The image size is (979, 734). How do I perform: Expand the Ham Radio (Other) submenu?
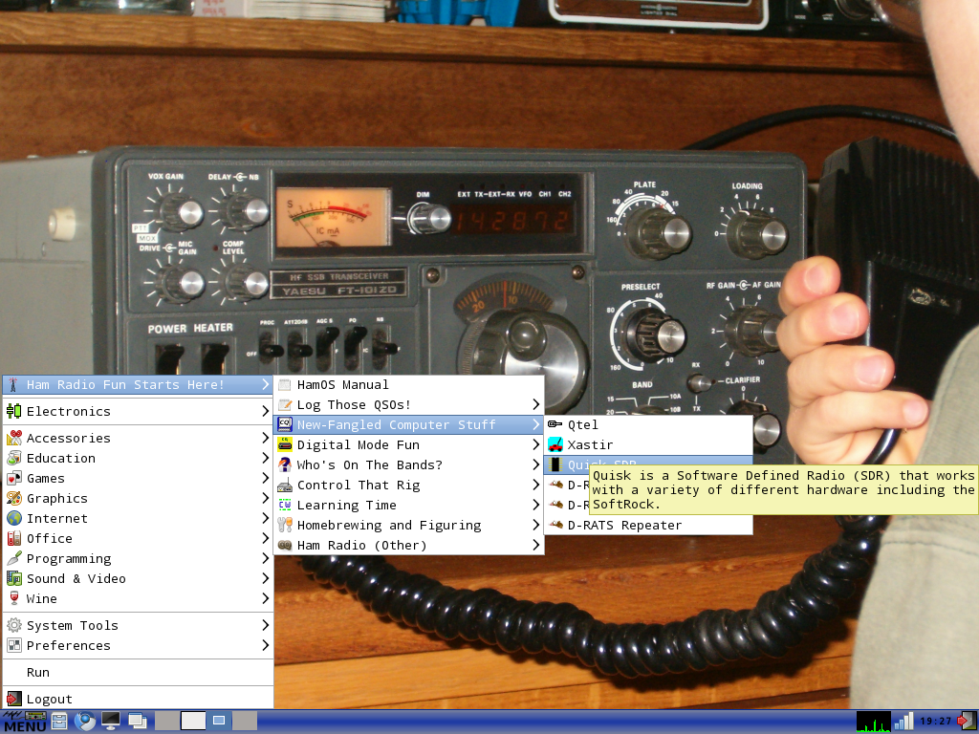coord(409,545)
